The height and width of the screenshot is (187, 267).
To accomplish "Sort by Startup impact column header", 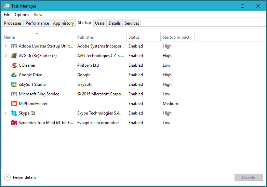I will (x=176, y=37).
